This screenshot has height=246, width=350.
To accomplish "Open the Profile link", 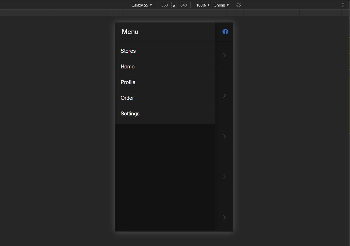I will 128,82.
